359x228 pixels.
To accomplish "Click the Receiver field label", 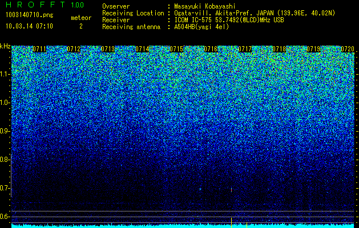I will click(x=116, y=20).
